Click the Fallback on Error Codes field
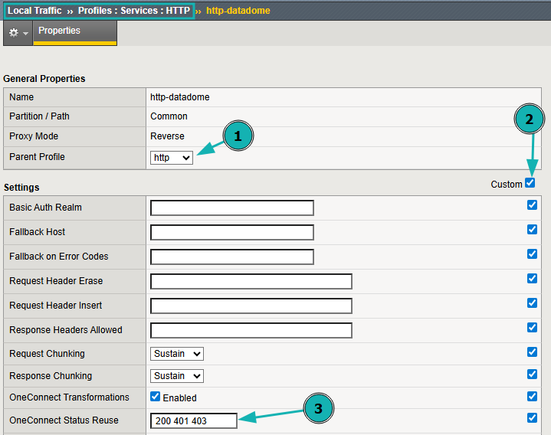The width and height of the screenshot is (551, 435). tap(232, 257)
